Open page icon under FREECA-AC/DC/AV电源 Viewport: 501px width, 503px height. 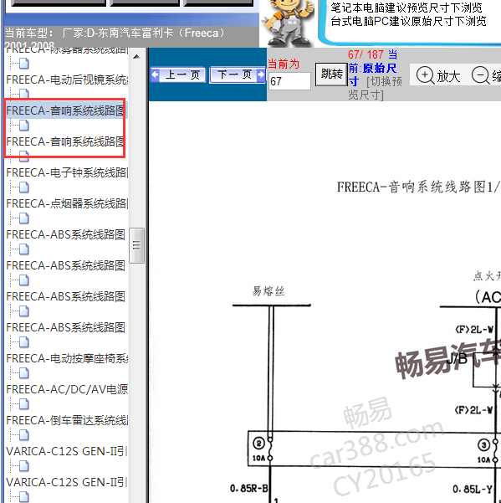[24, 404]
